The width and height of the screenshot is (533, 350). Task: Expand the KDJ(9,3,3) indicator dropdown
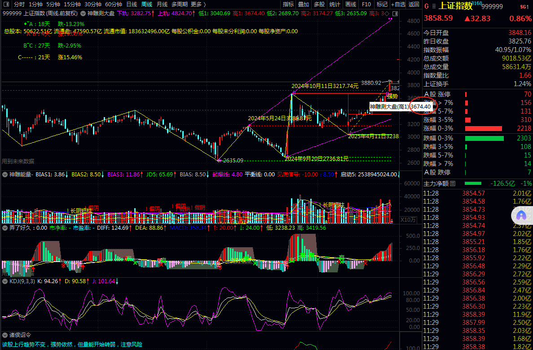tap(5, 281)
